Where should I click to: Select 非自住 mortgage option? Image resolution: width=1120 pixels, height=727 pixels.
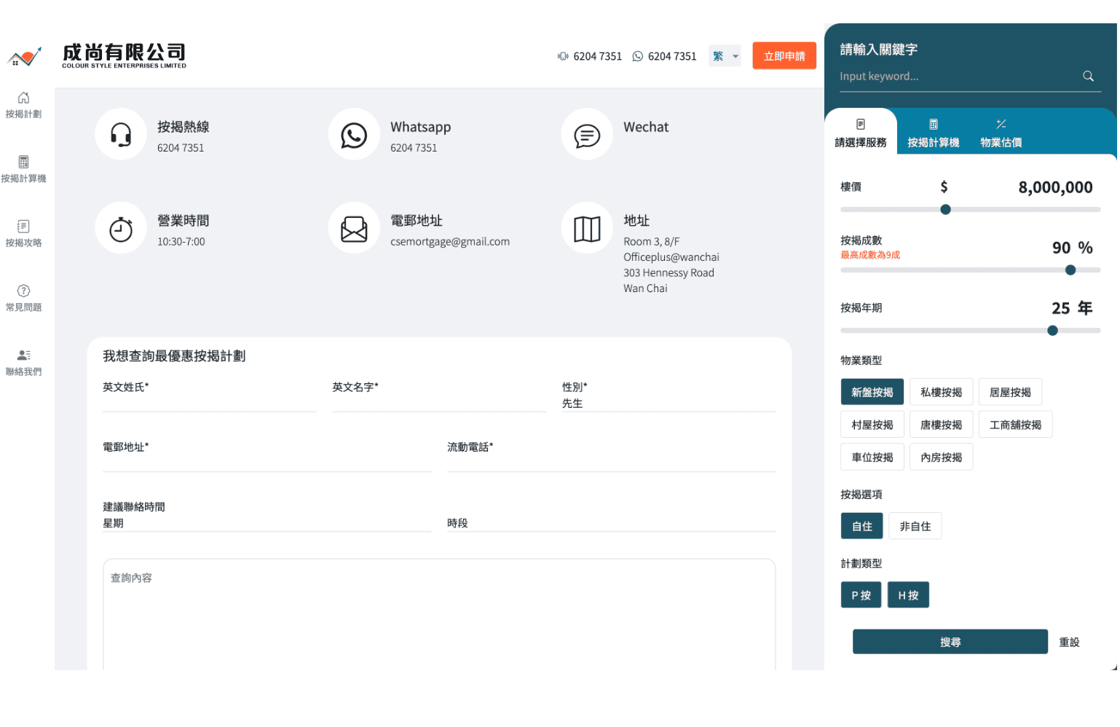click(x=915, y=526)
